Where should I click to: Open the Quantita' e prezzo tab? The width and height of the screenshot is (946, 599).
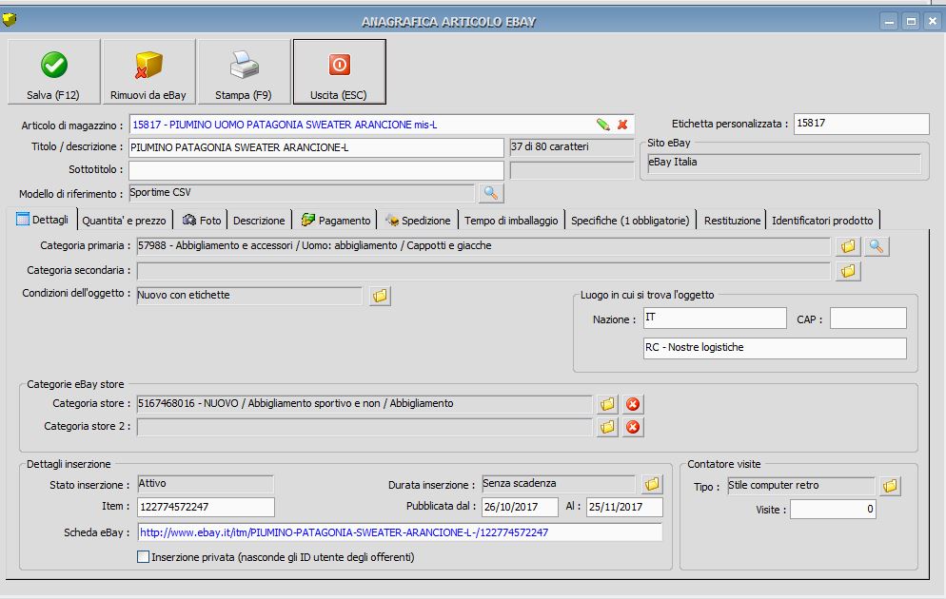(125, 221)
